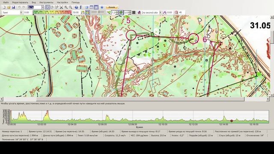Click the smoothing interval icon
Image resolution: width=274 pixels, height=154 pixels.
[164, 12]
